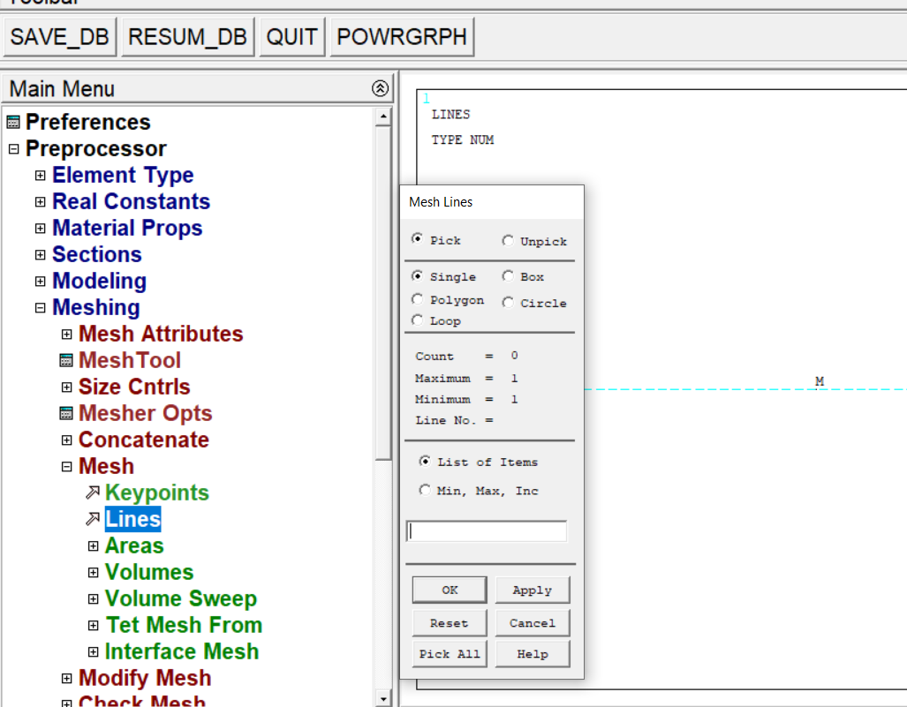Expand the Volume Sweep node
907x707 pixels.
(93, 599)
